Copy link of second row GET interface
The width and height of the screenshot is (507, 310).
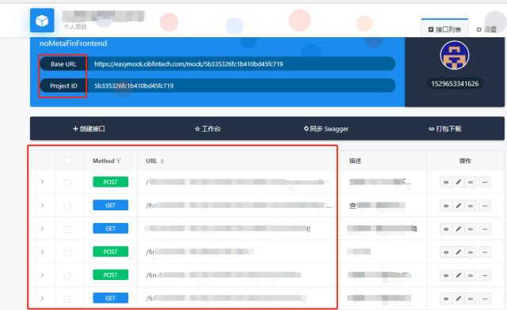click(x=471, y=206)
